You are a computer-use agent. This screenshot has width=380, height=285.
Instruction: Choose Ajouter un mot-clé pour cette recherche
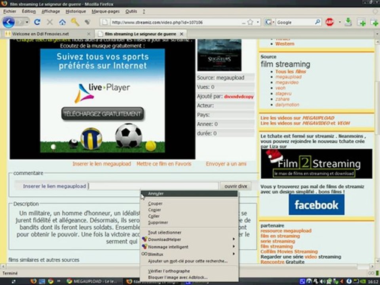coord(190,261)
